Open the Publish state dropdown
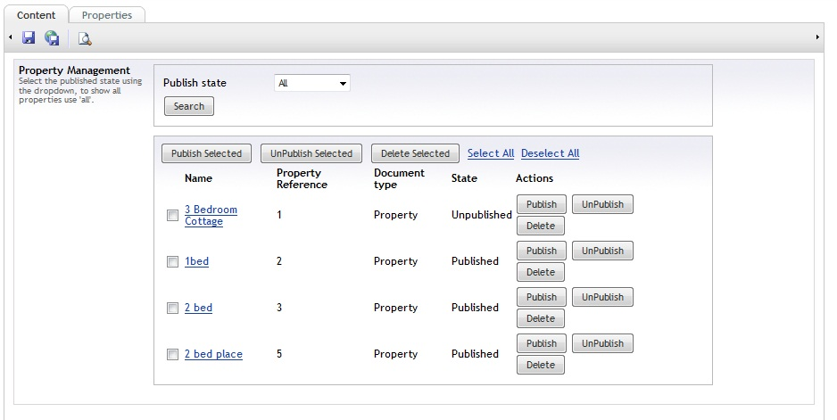The width and height of the screenshot is (837, 420). (x=311, y=83)
